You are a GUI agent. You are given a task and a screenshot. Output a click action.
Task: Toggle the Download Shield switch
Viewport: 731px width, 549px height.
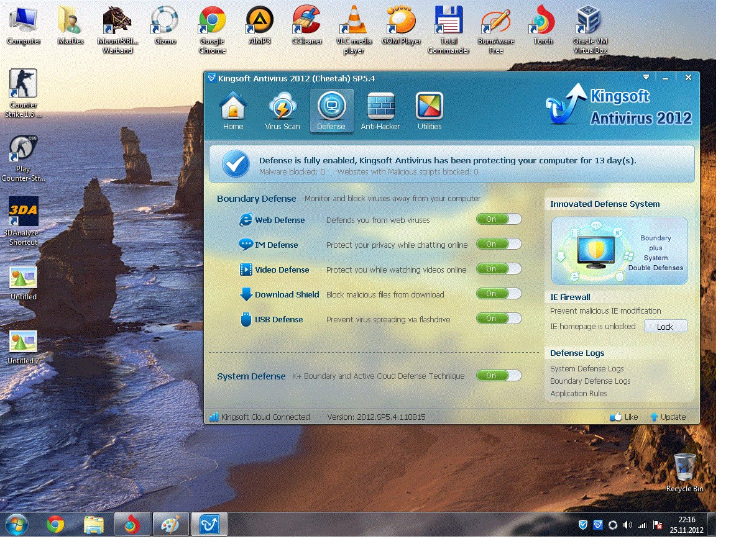click(499, 294)
